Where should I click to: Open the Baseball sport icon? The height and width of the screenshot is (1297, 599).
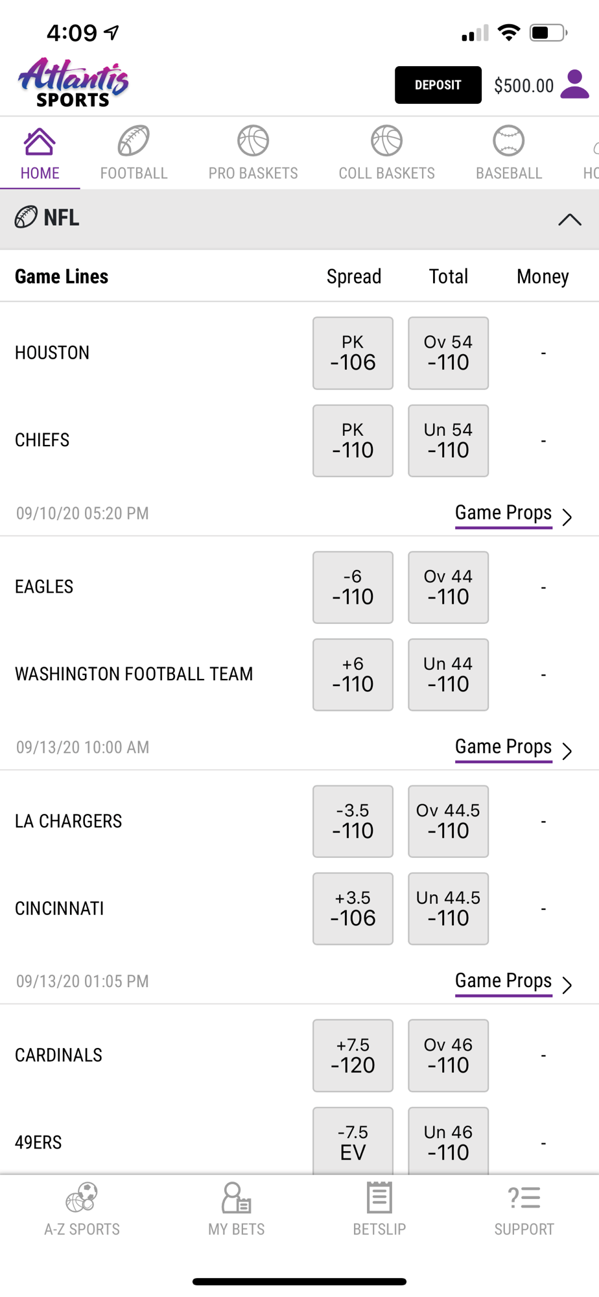(x=508, y=141)
